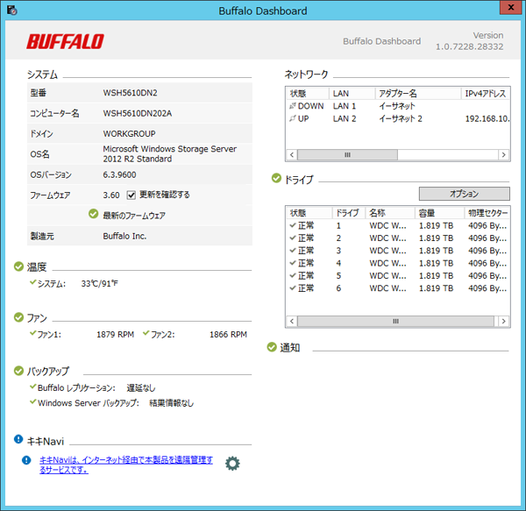Click the red BUFFALO logo
The height and width of the screenshot is (511, 526).
[x=65, y=41]
